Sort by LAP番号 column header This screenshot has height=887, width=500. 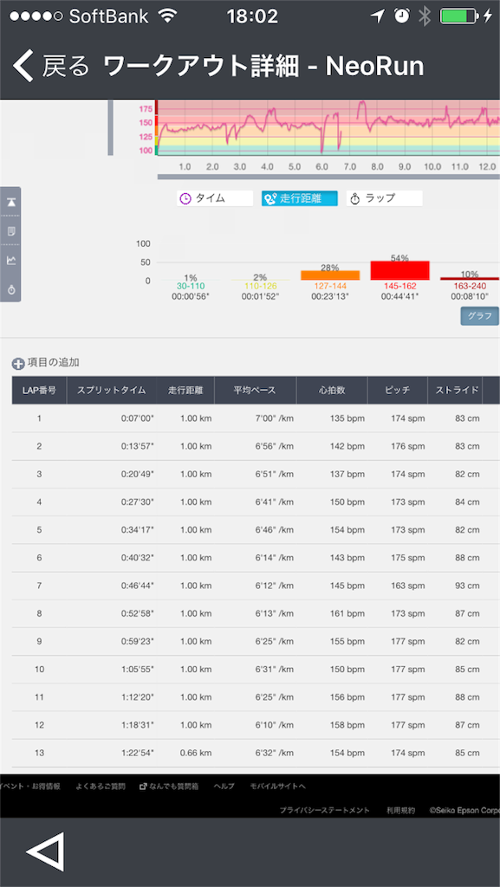pyautogui.click(x=39, y=391)
